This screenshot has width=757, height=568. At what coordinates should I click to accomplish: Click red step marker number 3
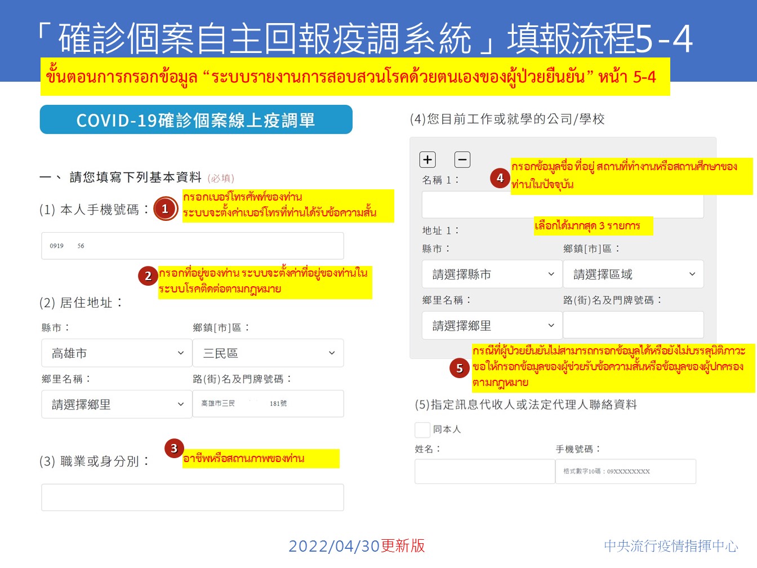(174, 449)
